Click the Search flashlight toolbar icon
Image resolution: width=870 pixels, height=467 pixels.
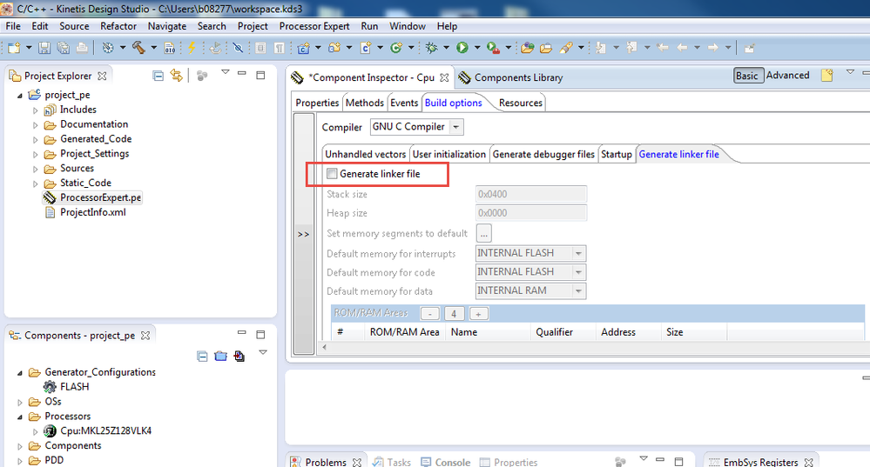(x=565, y=48)
